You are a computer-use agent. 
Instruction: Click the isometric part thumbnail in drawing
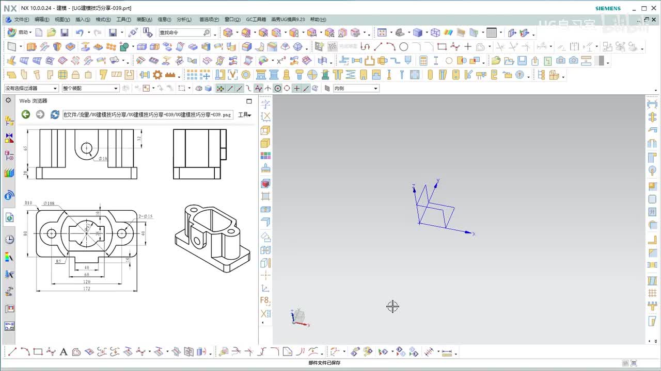(x=212, y=238)
